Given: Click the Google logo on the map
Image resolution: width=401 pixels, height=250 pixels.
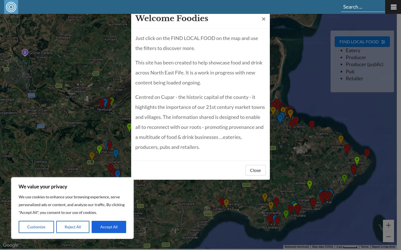Looking at the screenshot, I should tap(11, 245).
